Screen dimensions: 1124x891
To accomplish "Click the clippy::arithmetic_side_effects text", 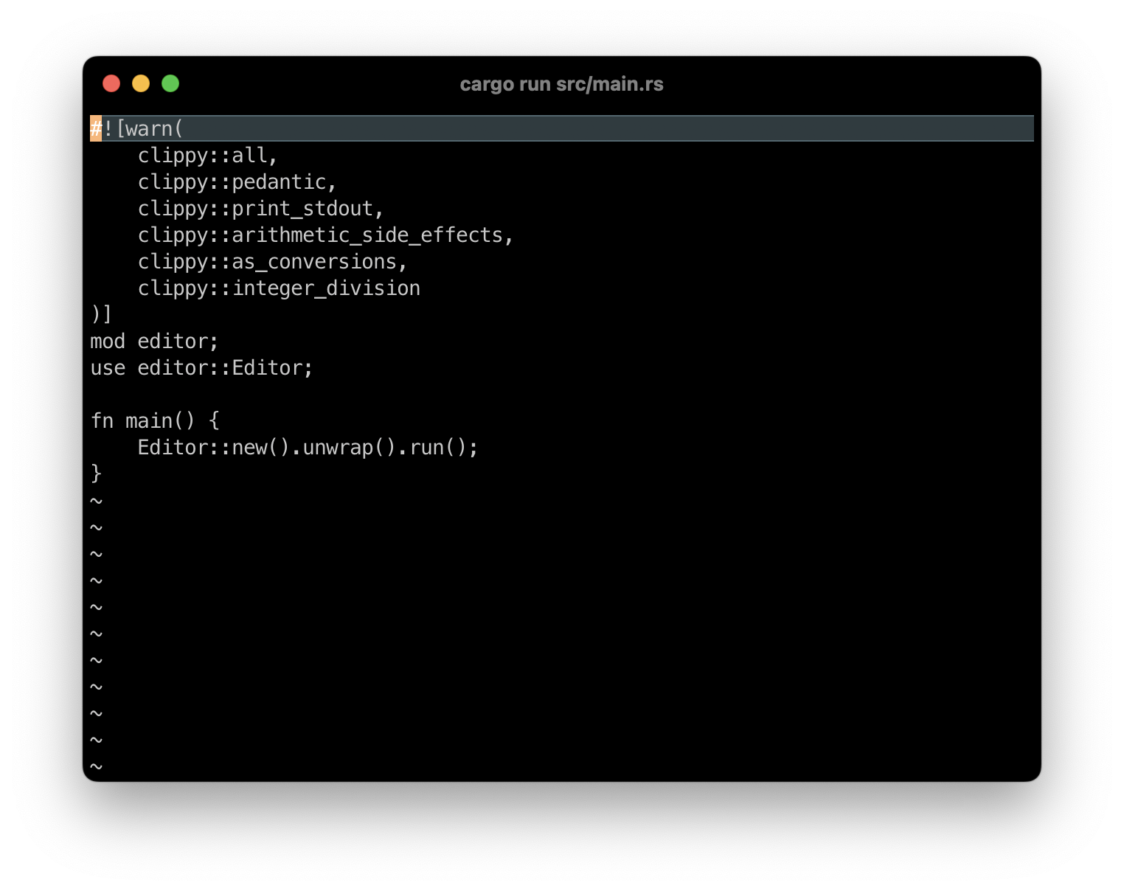I will coord(325,235).
